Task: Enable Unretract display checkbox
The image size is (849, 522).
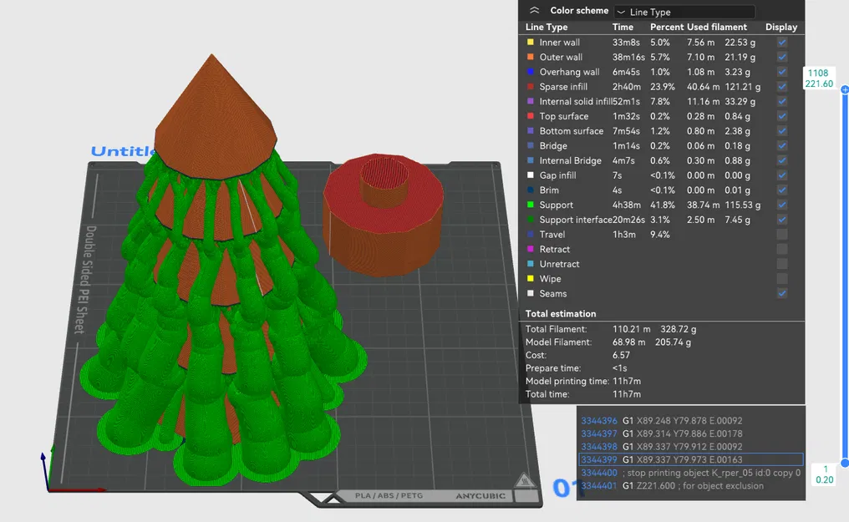Action: (x=782, y=264)
